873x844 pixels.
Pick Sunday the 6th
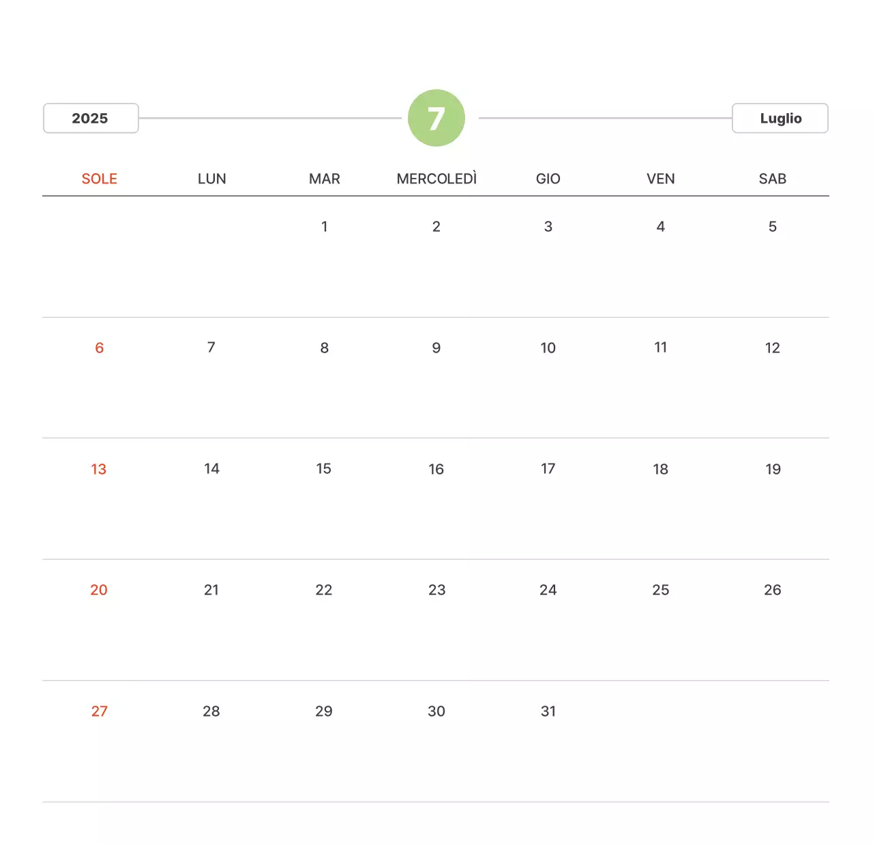pos(100,348)
